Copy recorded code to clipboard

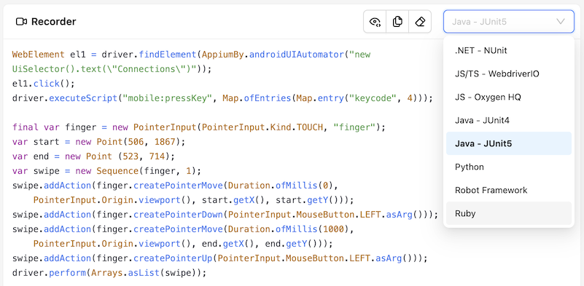click(397, 22)
